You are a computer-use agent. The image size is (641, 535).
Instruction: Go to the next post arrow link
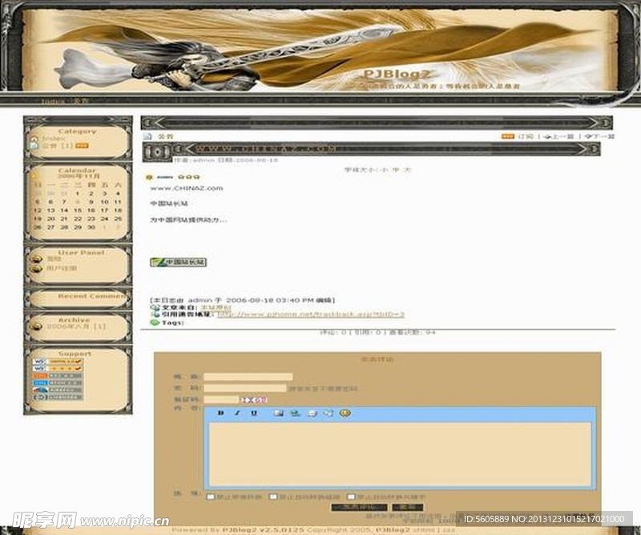point(599,137)
